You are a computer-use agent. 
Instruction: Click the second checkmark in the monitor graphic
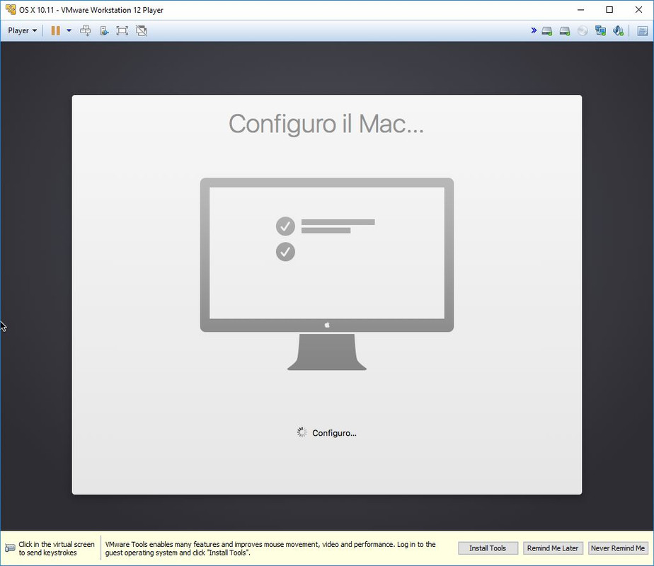click(285, 252)
